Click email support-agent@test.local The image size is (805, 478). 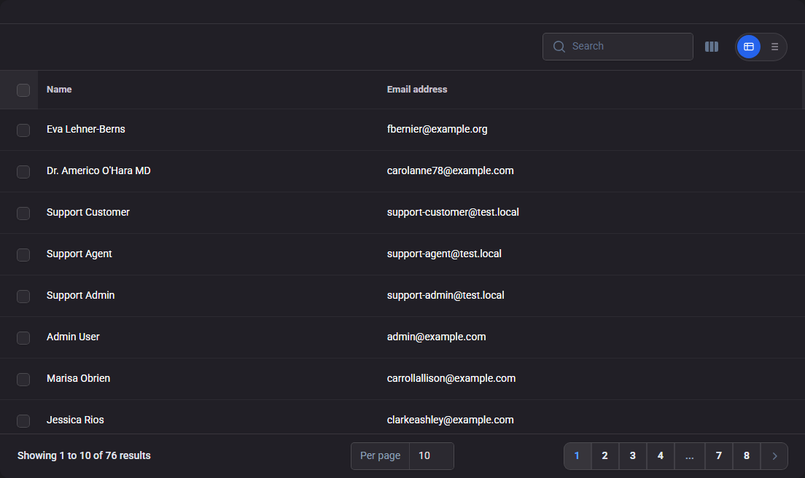(444, 254)
